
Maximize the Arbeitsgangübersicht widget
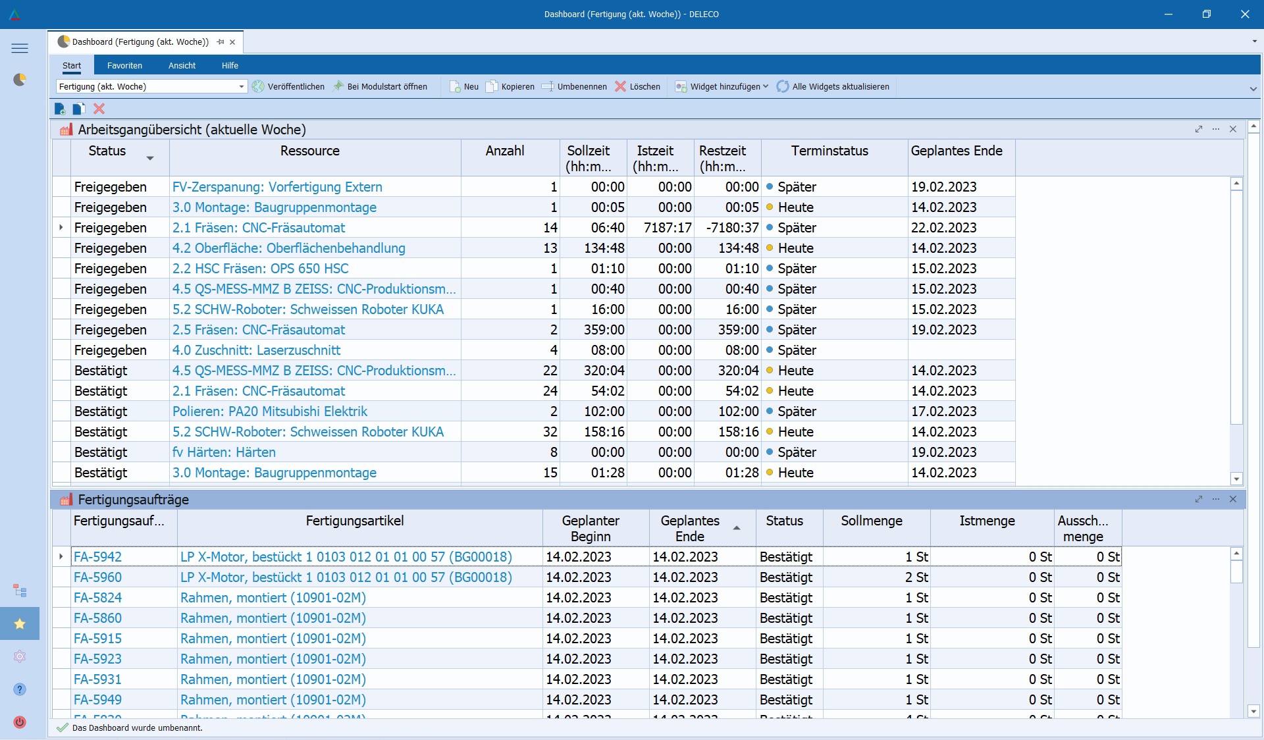1198,130
